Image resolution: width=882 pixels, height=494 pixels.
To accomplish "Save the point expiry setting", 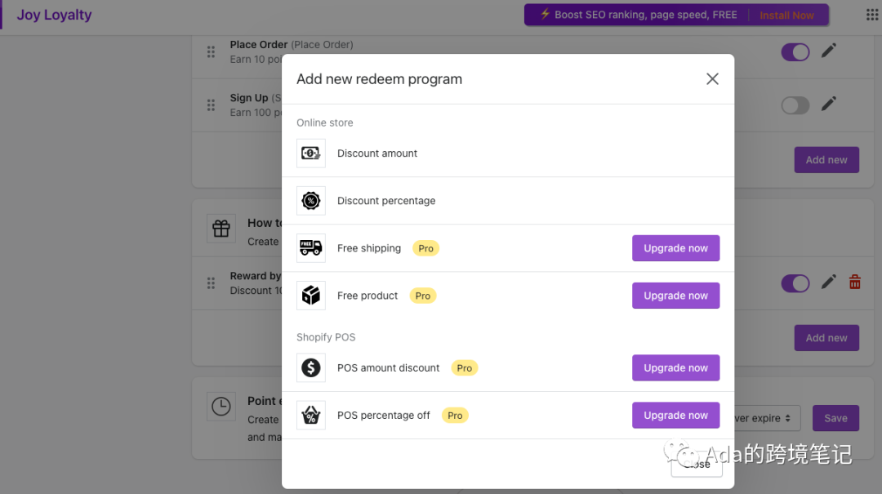I will click(x=835, y=418).
